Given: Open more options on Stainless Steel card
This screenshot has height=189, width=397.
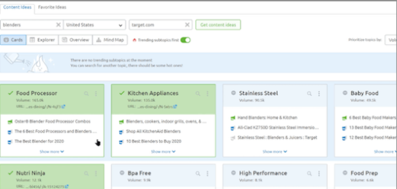Looking at the screenshot, I should [x=319, y=94].
